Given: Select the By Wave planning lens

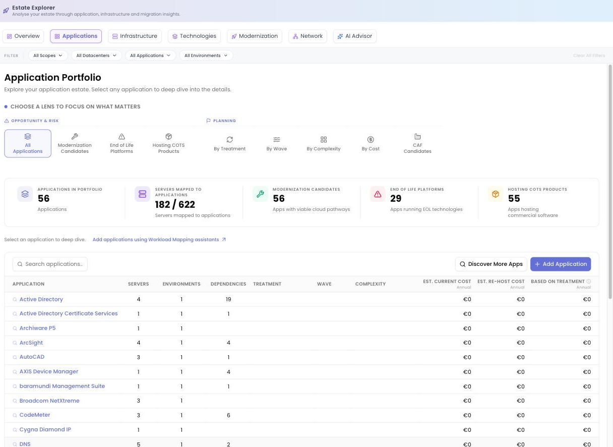Looking at the screenshot, I should coord(277,143).
